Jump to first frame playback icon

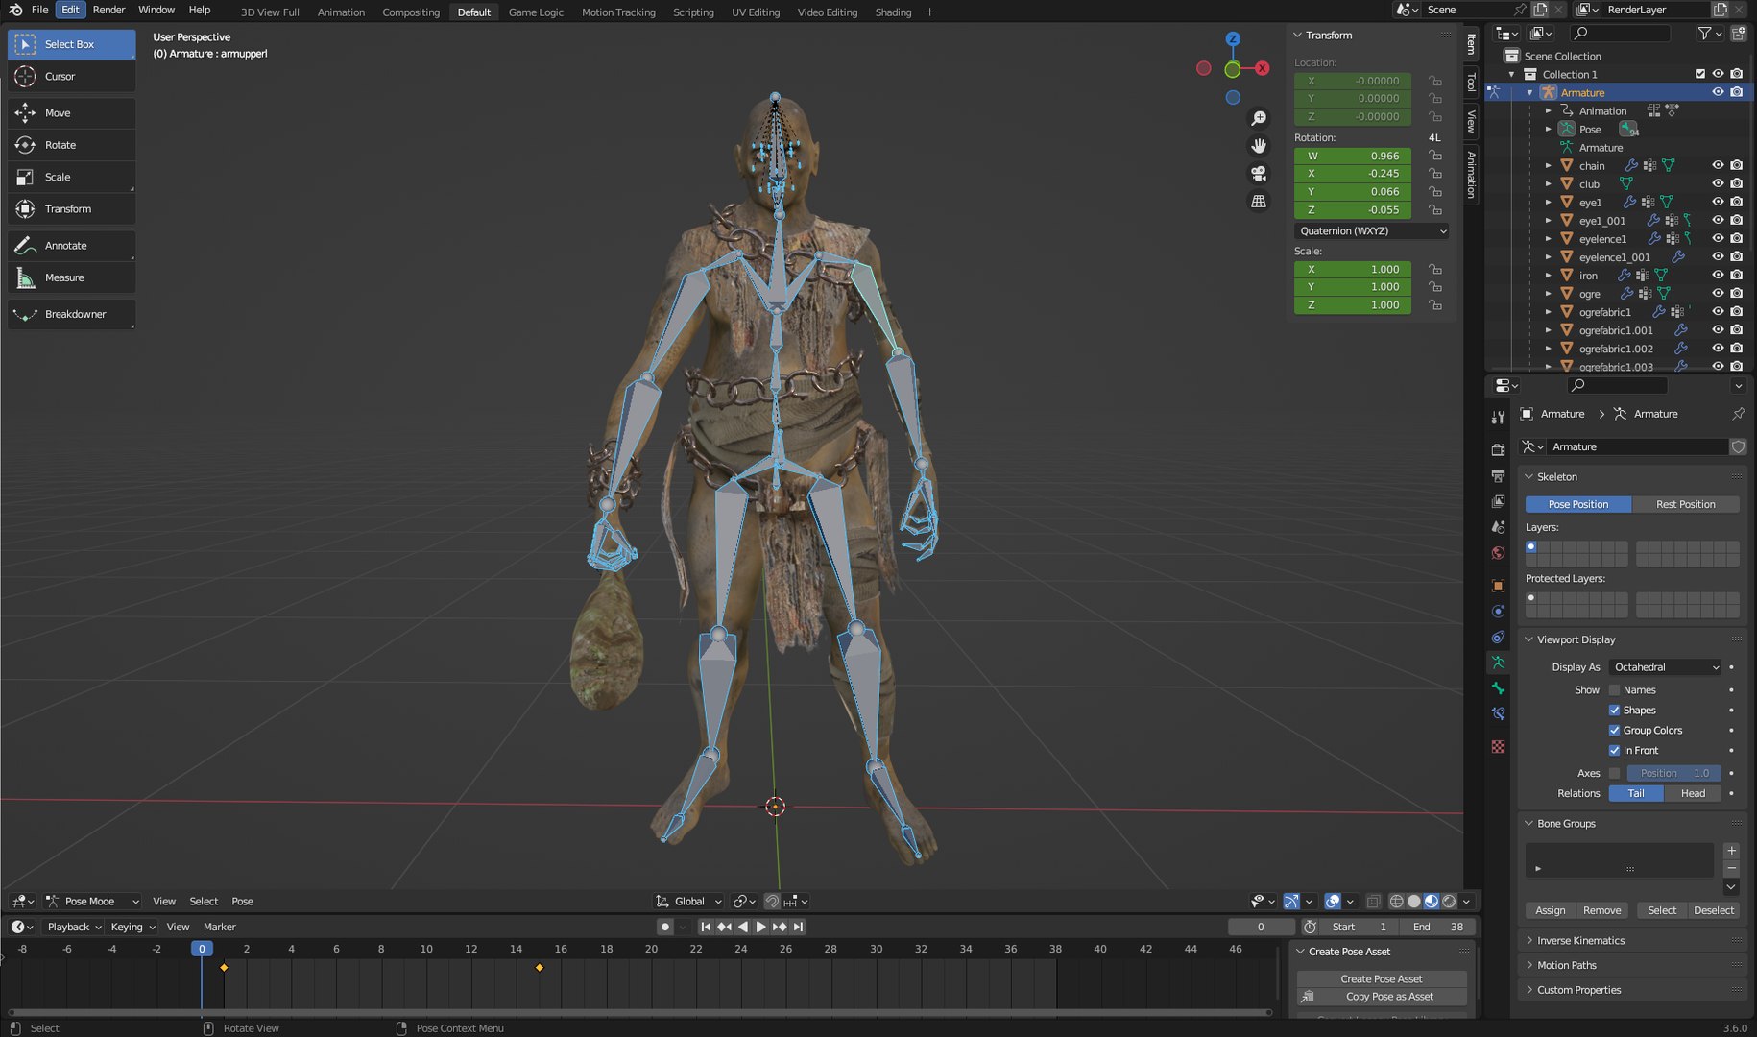tap(706, 927)
